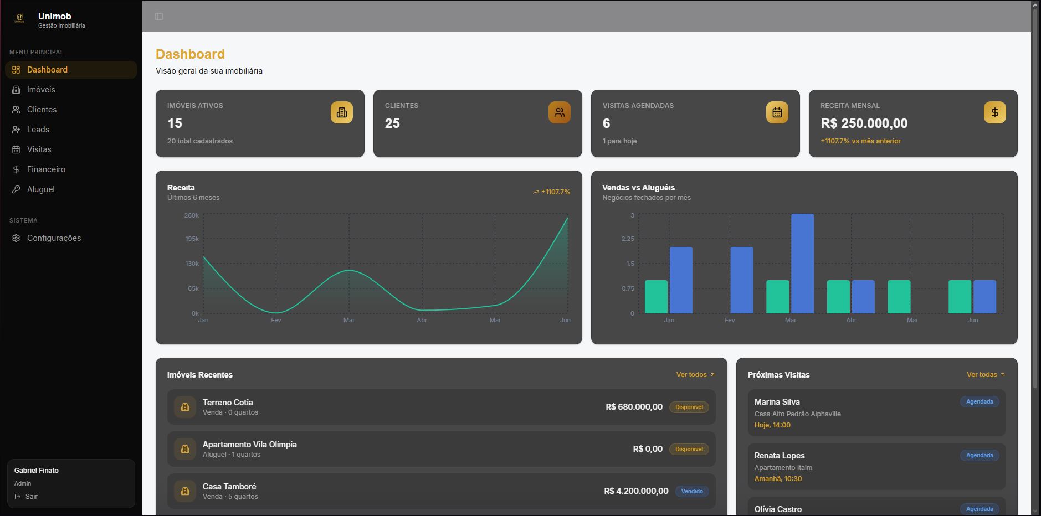
Task: Click the Imóveis building icon in sidebar
Action: coord(16,90)
